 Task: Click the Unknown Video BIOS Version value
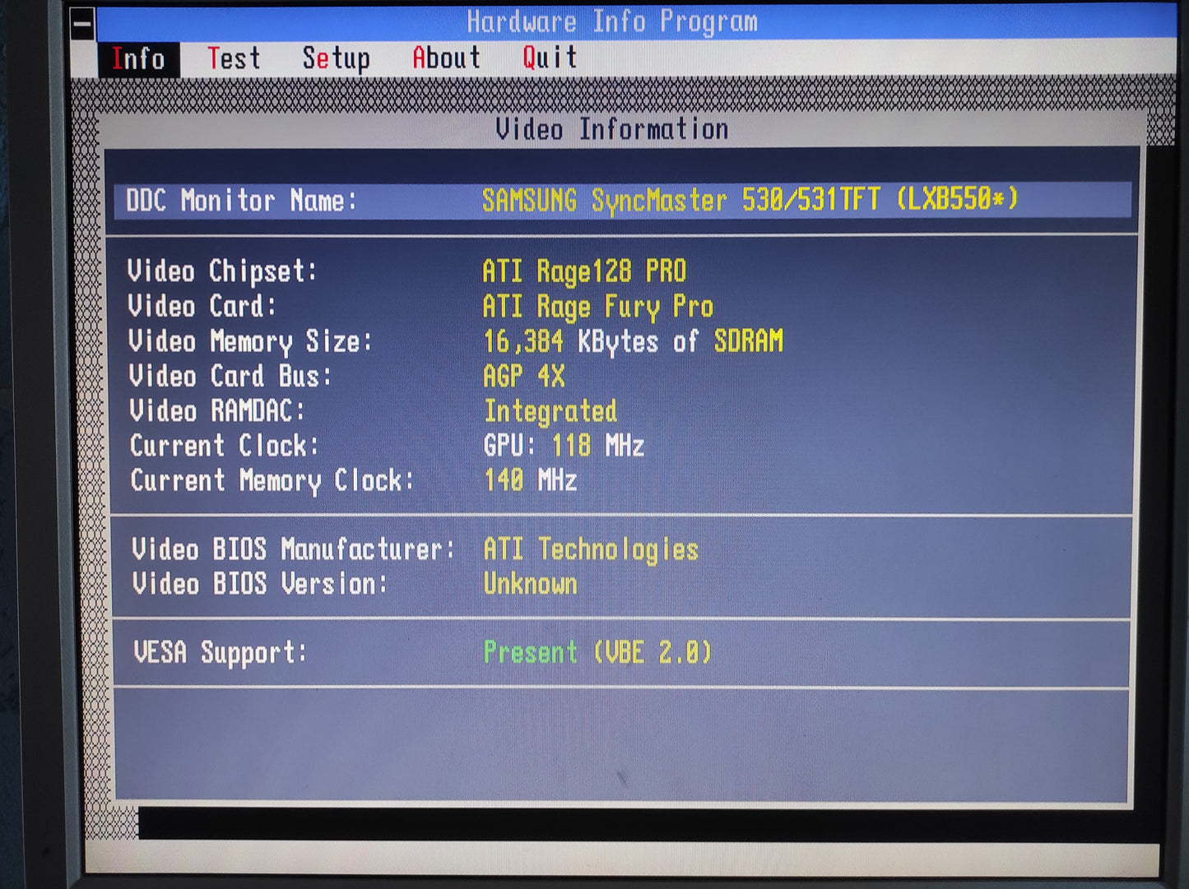click(530, 583)
